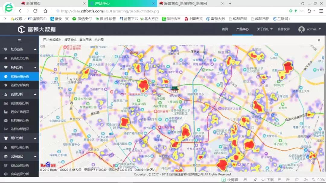The width and height of the screenshot is (326, 183).
Task: Click the 富顿大数据 logo
Action: 37,29
